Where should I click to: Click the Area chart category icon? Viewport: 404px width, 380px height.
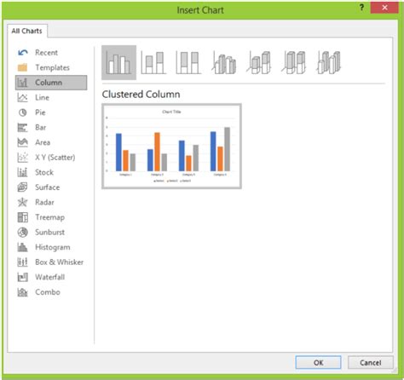pos(23,142)
